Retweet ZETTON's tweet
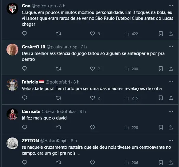 tap(58, 162)
